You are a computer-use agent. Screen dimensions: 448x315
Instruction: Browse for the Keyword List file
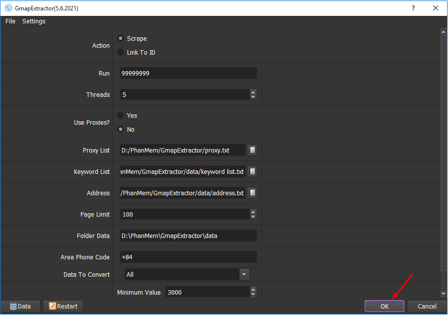[x=252, y=172]
